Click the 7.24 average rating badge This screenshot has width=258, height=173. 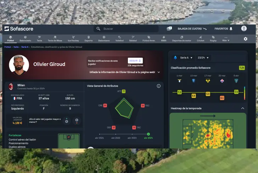click(x=242, y=68)
